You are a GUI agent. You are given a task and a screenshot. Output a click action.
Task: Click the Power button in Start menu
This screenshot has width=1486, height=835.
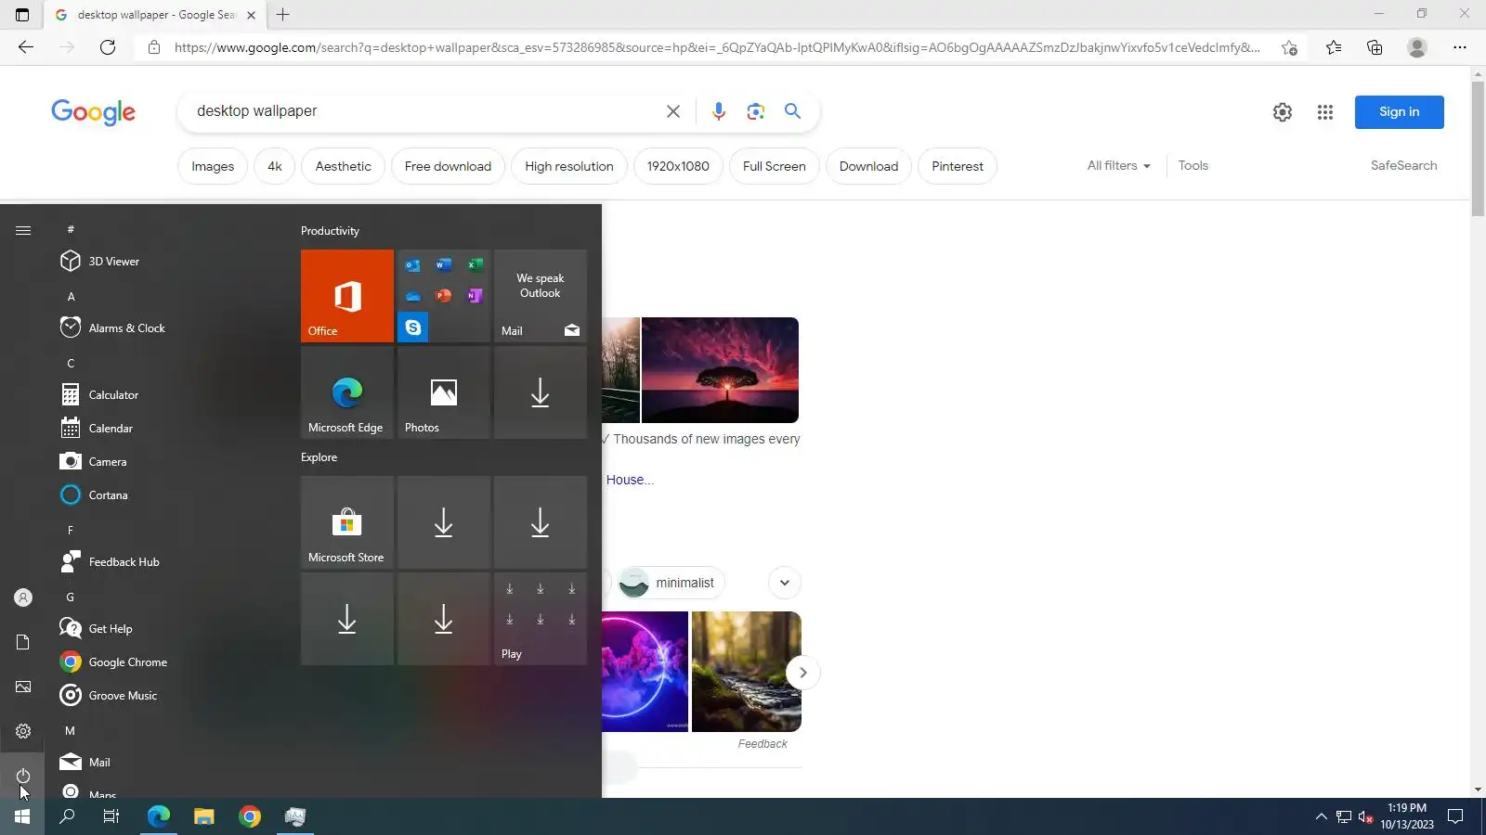click(x=23, y=776)
